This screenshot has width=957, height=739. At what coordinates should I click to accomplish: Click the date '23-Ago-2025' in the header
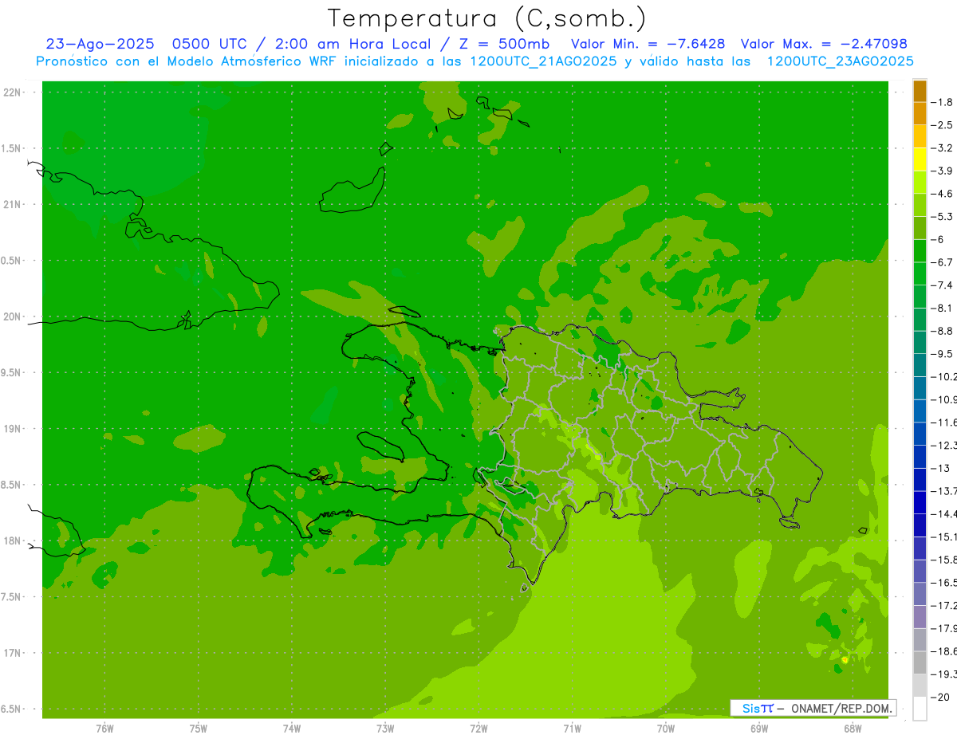point(100,44)
